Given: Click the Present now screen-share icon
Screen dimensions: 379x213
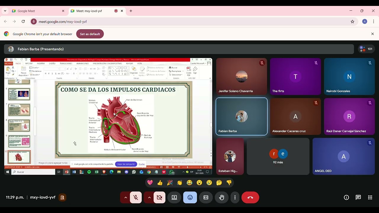Looking at the screenshot, I should pos(174,198).
